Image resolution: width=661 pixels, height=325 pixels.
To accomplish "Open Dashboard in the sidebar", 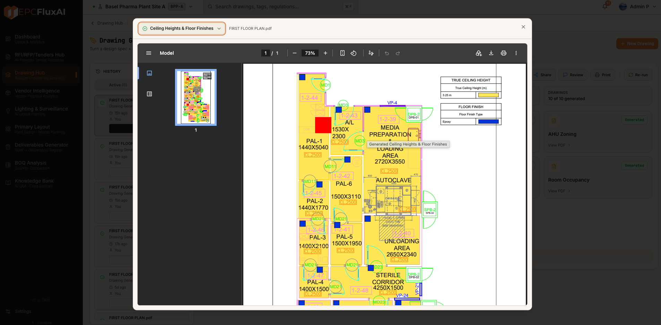I will 41,39.
